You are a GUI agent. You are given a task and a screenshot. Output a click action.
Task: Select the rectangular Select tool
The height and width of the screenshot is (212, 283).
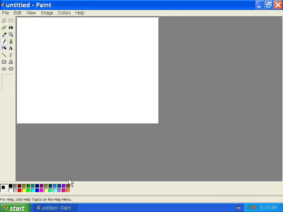11,20
